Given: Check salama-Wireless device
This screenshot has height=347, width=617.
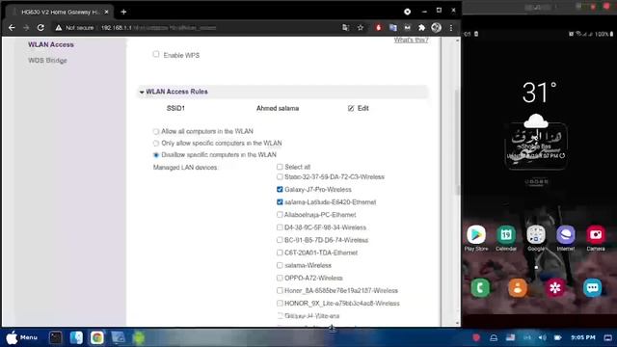Looking at the screenshot, I should point(280,265).
